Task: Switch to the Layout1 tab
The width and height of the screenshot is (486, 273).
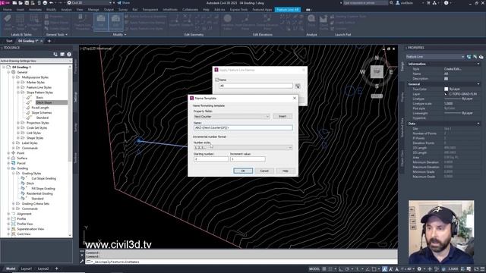Action: click(x=27, y=268)
